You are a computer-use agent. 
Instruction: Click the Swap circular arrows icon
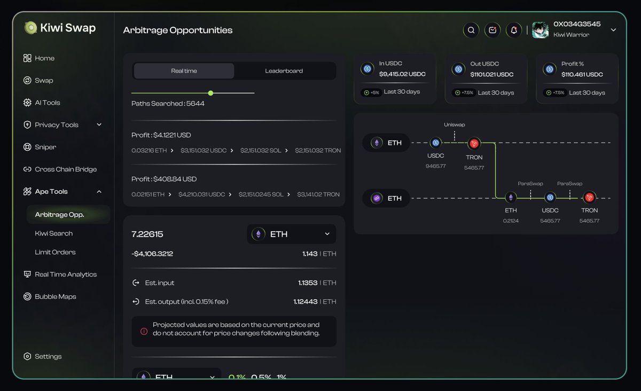point(27,81)
